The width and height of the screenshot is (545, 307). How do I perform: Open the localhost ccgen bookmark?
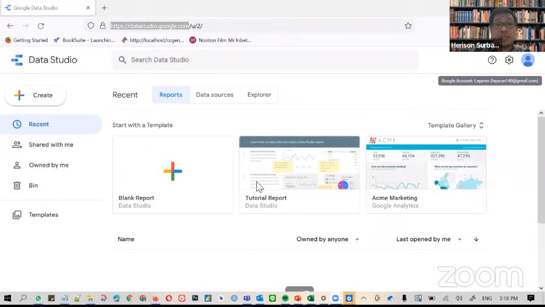tap(153, 40)
